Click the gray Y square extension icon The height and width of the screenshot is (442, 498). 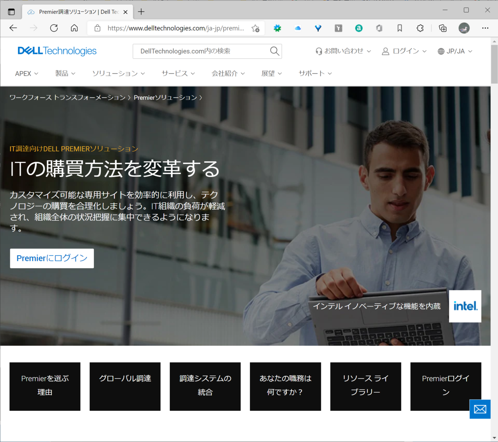pos(339,28)
